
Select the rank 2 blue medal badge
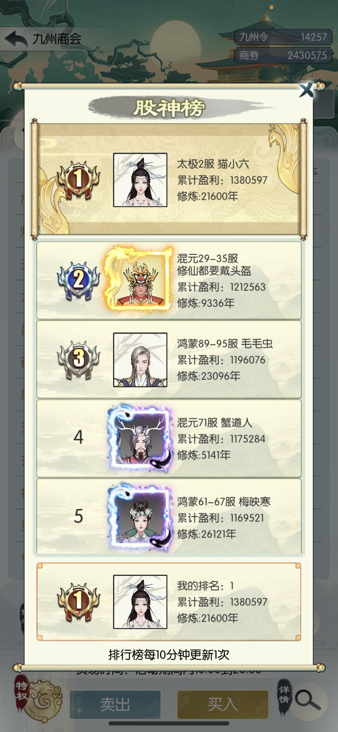(78, 280)
